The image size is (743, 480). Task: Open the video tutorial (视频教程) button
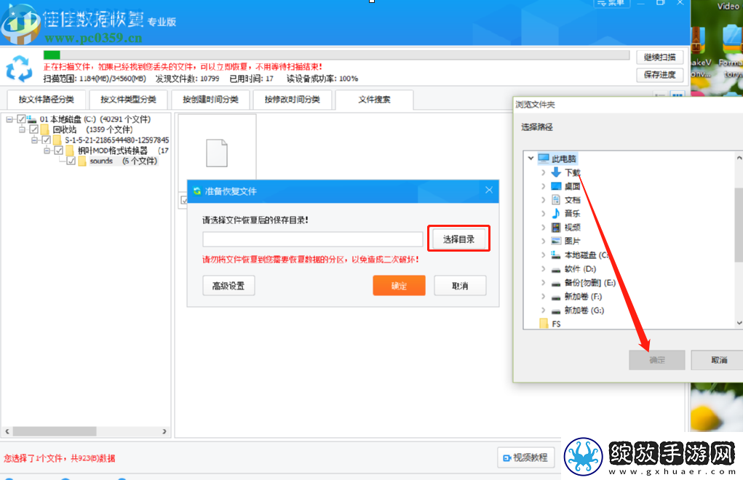coord(526,457)
